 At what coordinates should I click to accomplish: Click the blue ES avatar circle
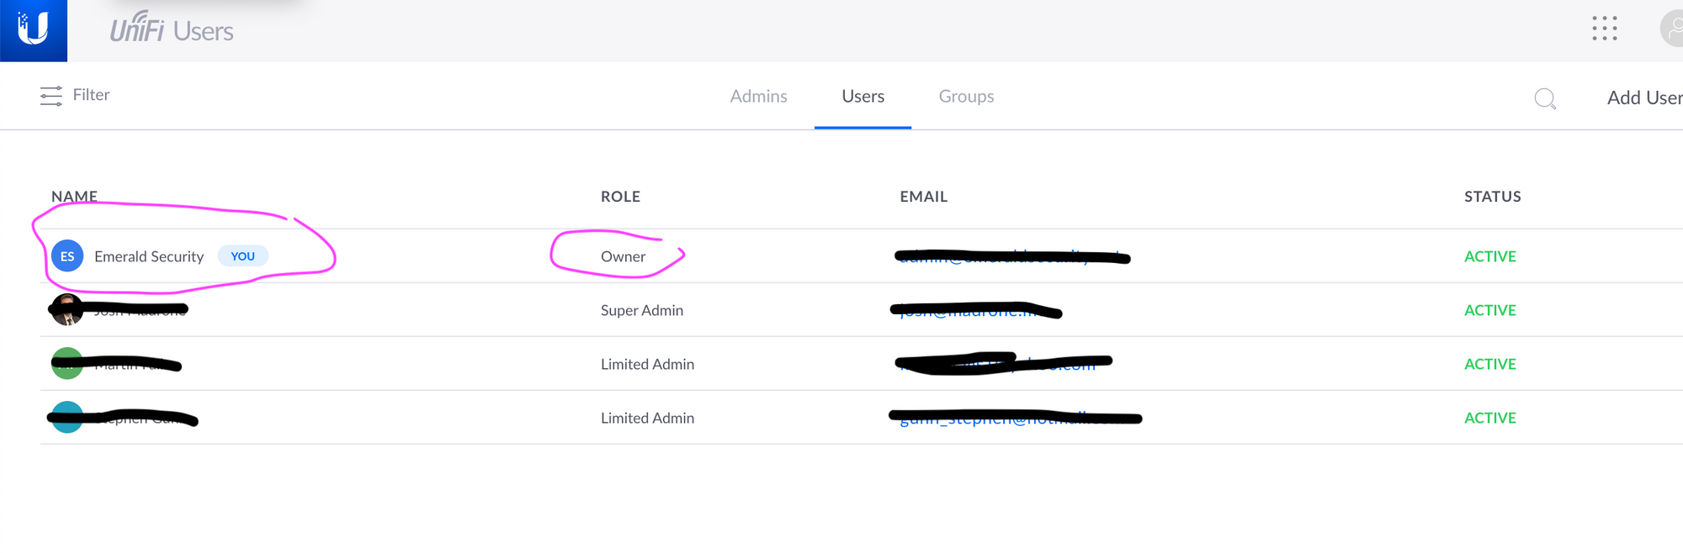(67, 256)
